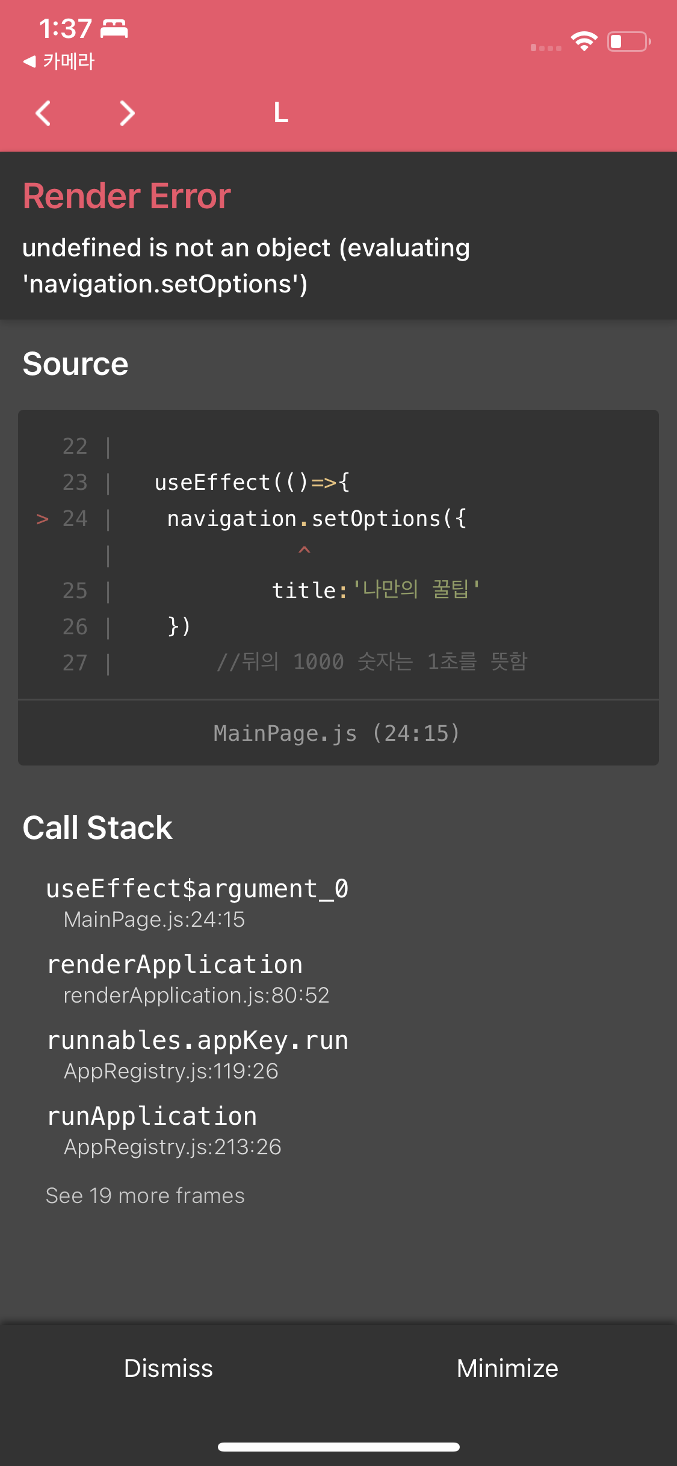677x1466 pixels.
Task: Open MainPage.js (24:15) source link
Action: (337, 733)
